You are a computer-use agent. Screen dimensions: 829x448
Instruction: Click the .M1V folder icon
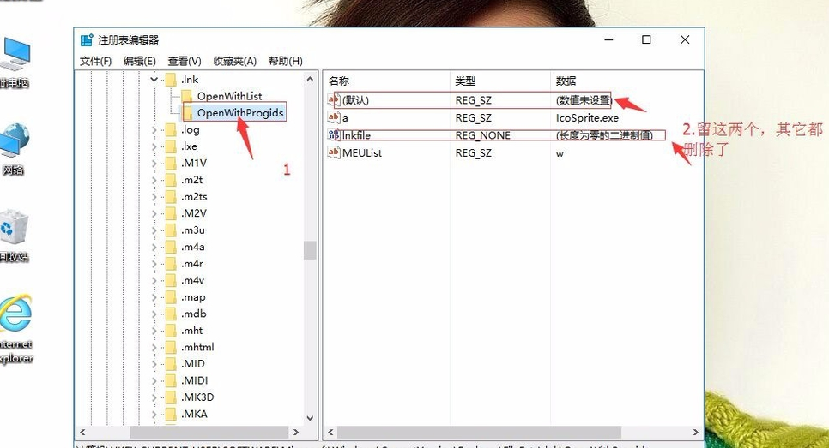171,163
